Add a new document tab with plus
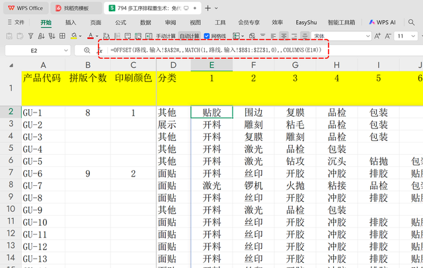The width and height of the screenshot is (423, 268). 208,8
